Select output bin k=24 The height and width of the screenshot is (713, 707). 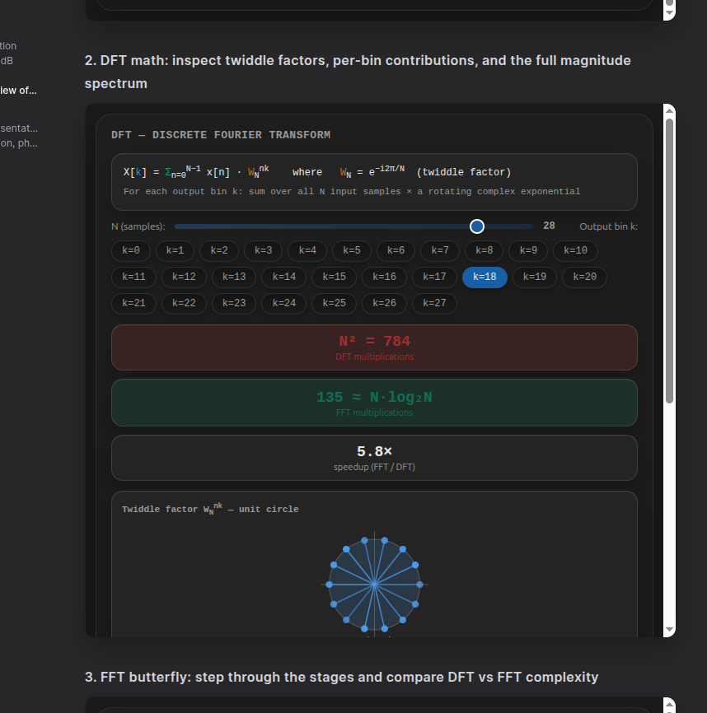(x=284, y=303)
